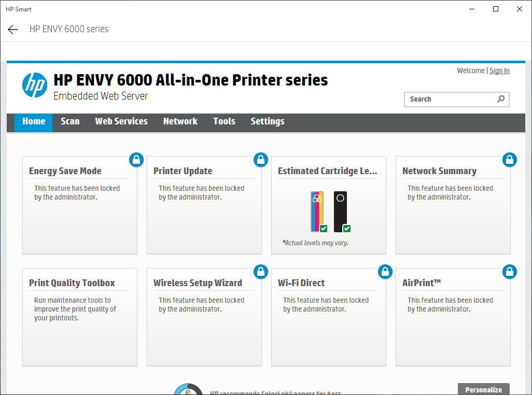Minimize the HP Smart window

tap(472, 9)
